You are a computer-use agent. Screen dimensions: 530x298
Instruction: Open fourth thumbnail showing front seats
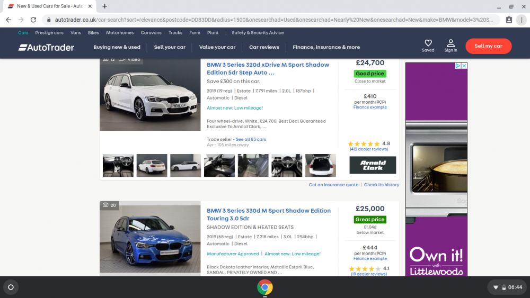[x=219, y=165]
